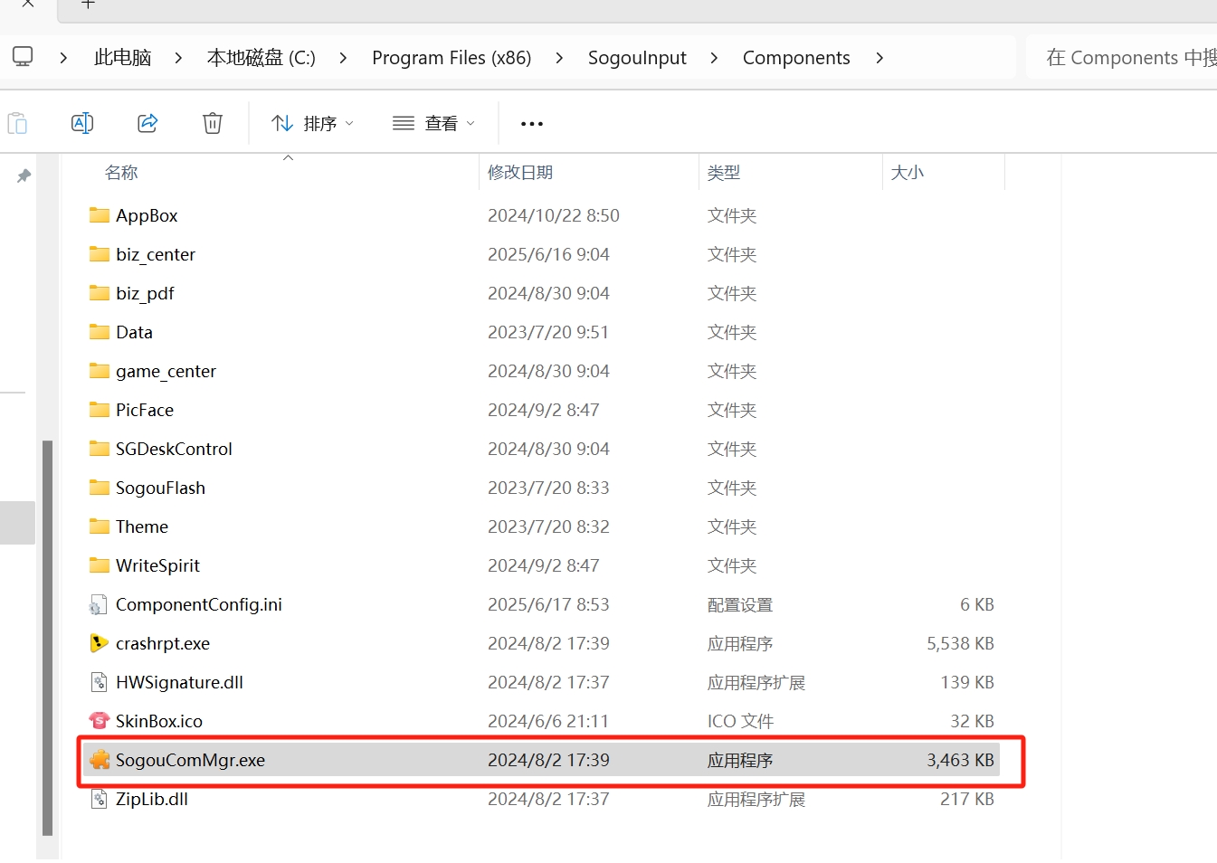Open the 查看 view dropdown

pos(434,123)
